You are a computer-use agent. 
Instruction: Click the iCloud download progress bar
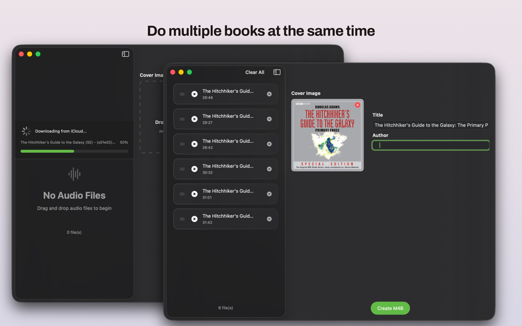coord(74,151)
